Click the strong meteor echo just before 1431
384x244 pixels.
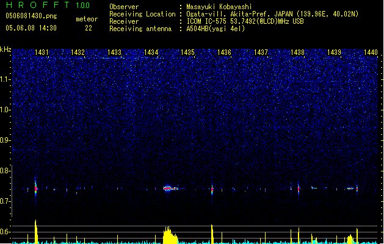36,188
